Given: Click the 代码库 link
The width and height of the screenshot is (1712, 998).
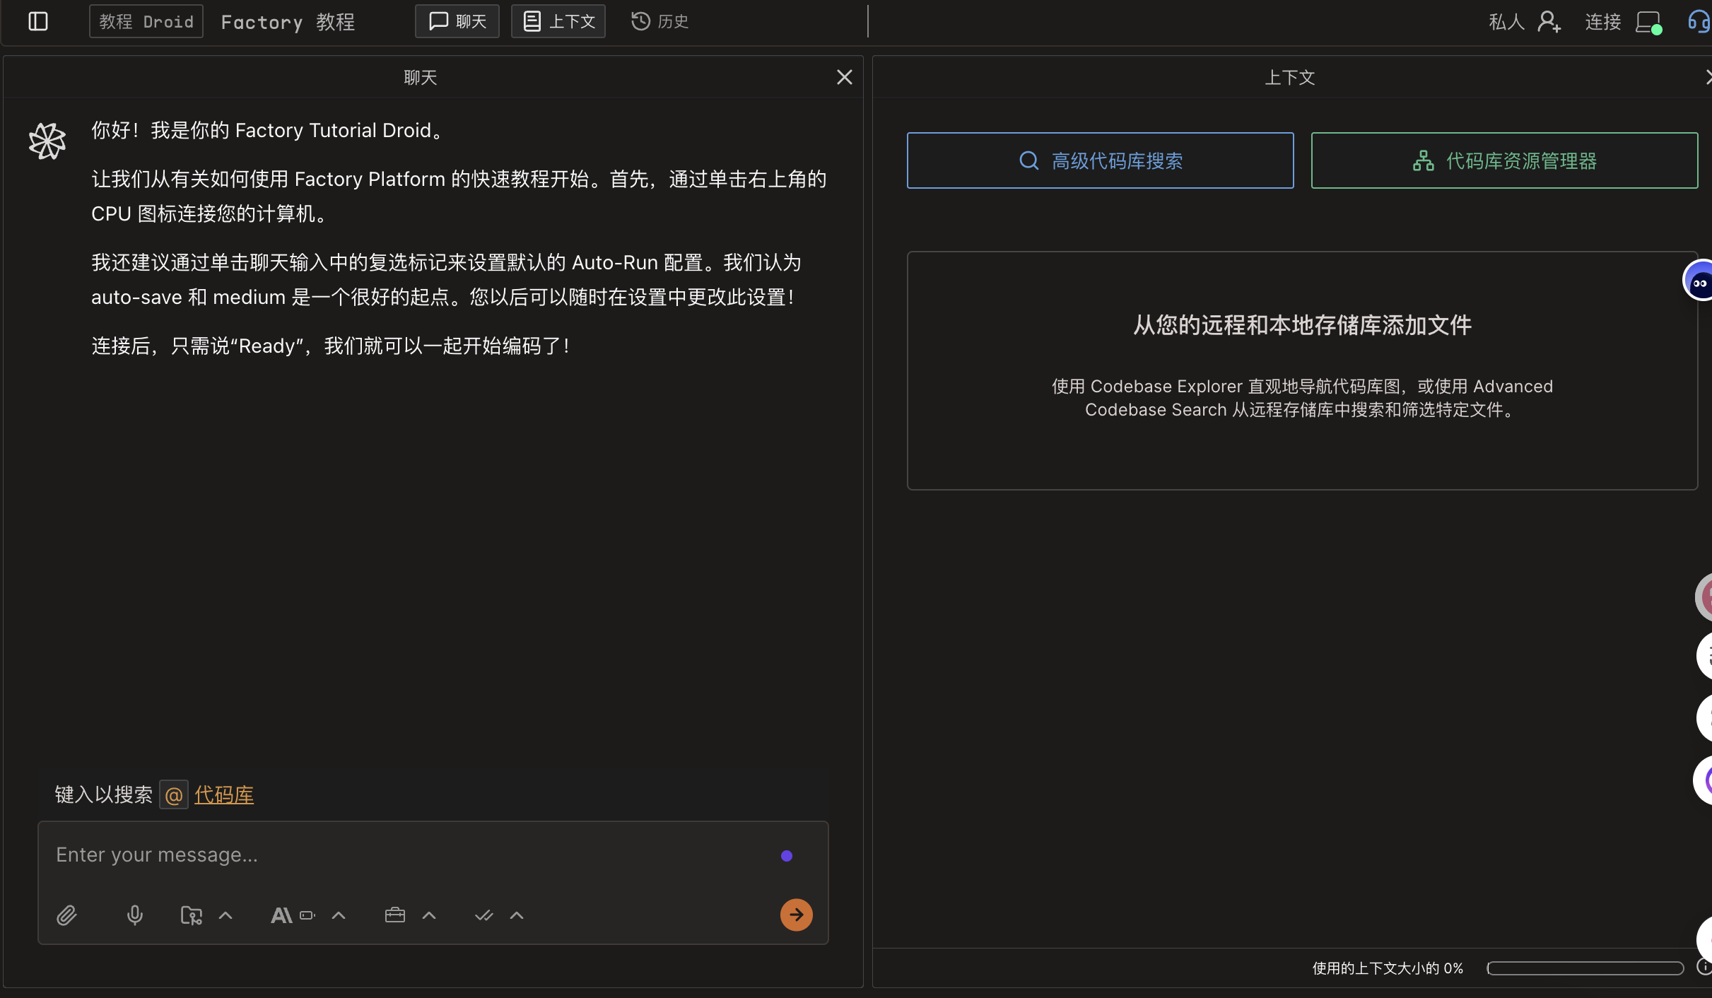Looking at the screenshot, I should click(224, 794).
